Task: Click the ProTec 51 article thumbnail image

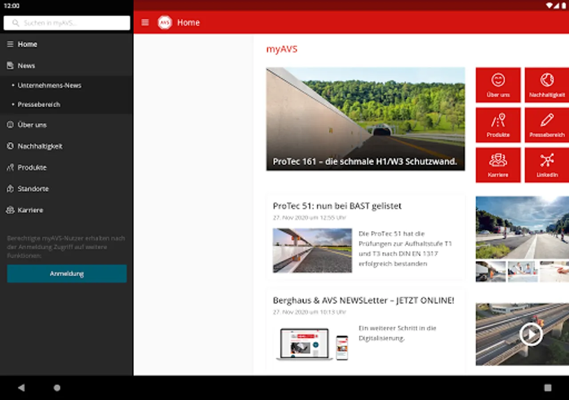Action: pyautogui.click(x=313, y=250)
